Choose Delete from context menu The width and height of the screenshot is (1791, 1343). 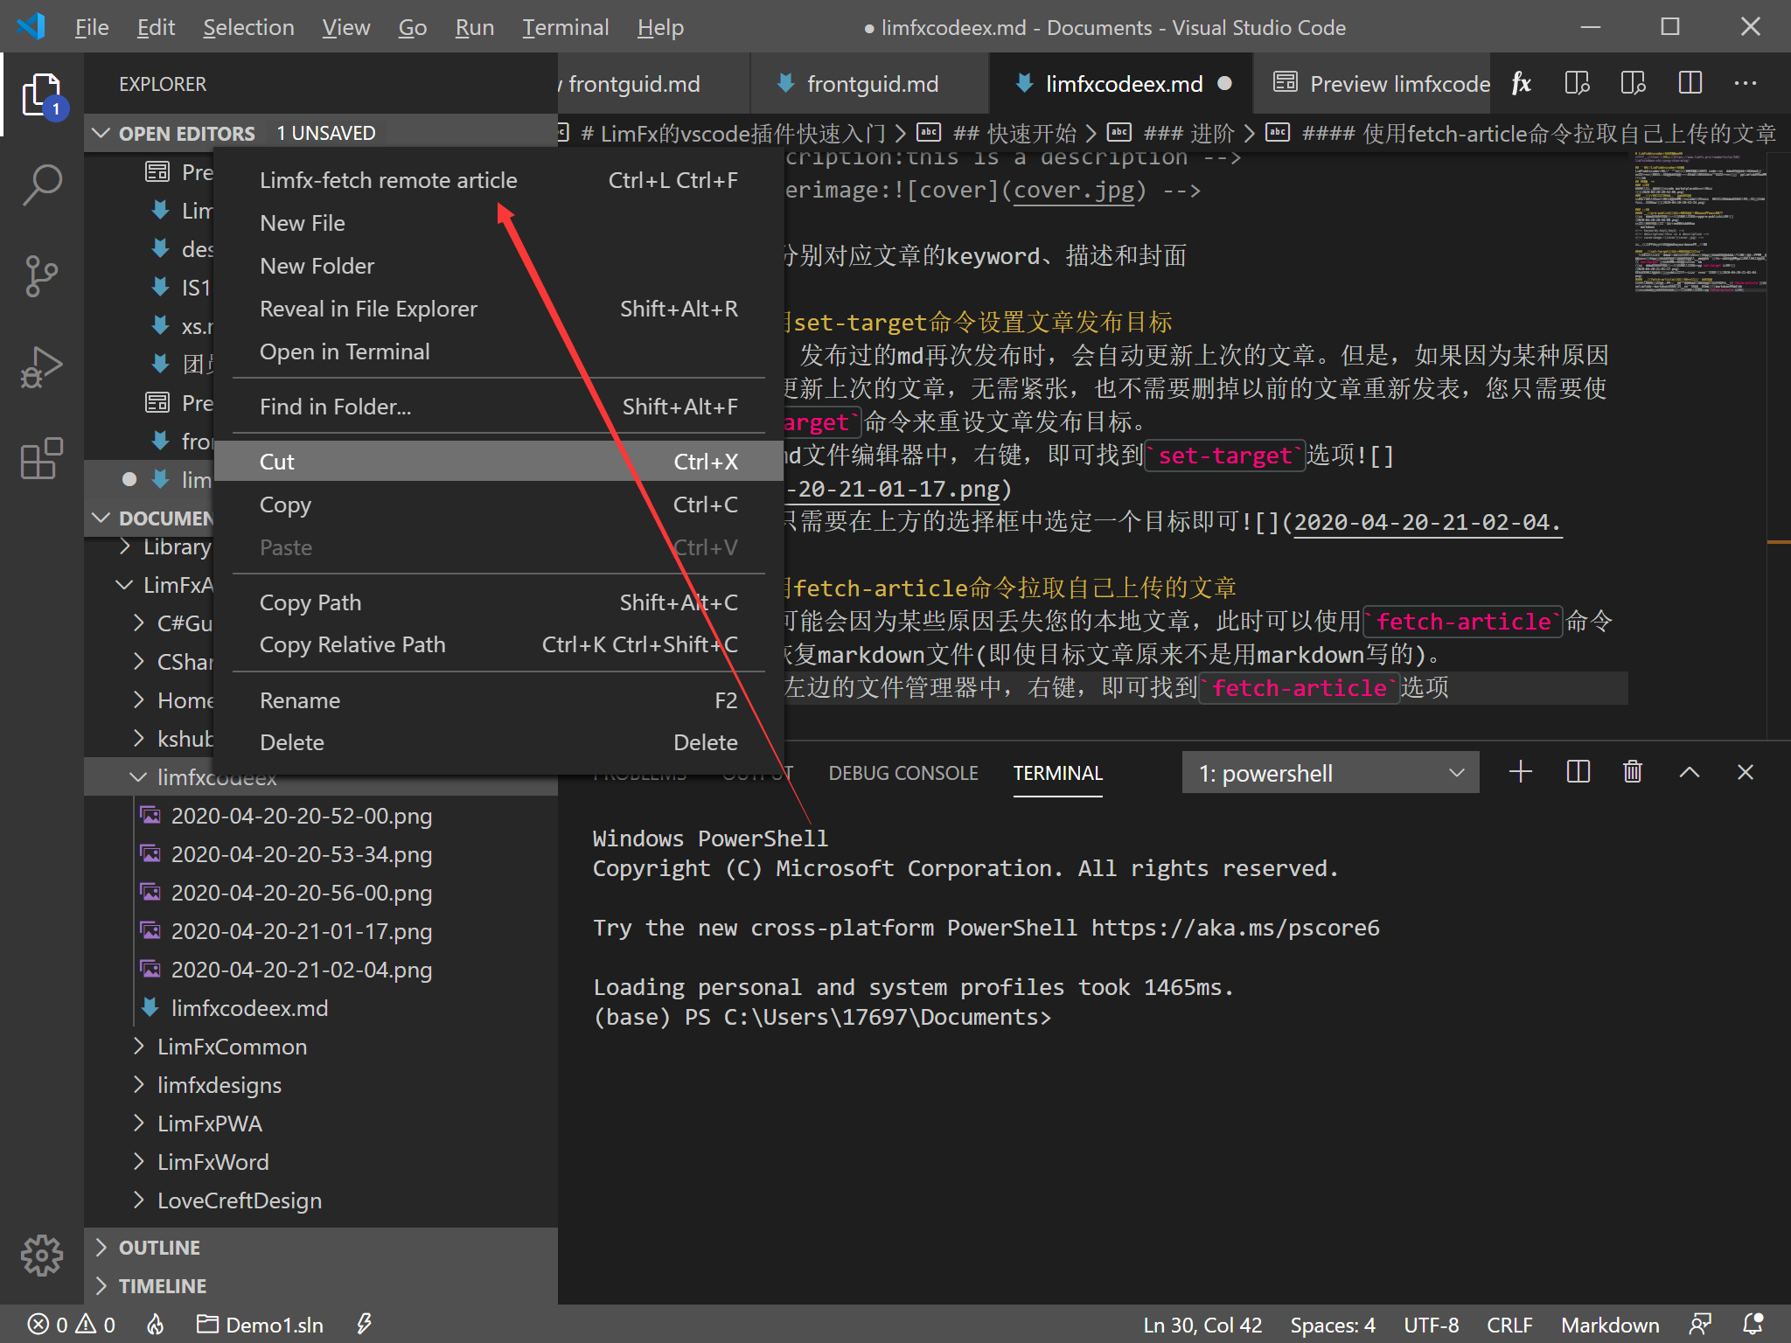(498, 742)
